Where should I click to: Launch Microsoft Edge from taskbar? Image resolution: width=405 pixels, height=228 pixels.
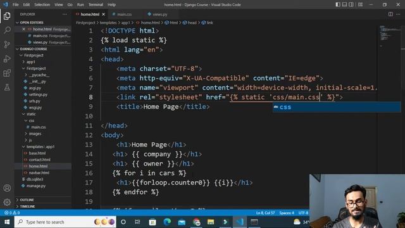[167, 222]
